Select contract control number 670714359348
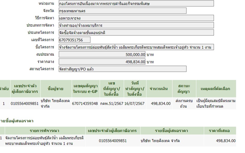 [x=85, y=104]
